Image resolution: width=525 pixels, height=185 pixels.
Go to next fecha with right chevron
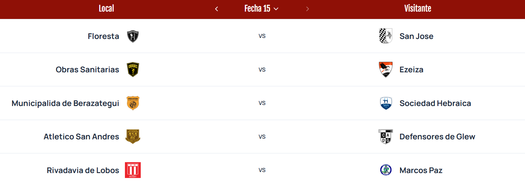(308, 9)
